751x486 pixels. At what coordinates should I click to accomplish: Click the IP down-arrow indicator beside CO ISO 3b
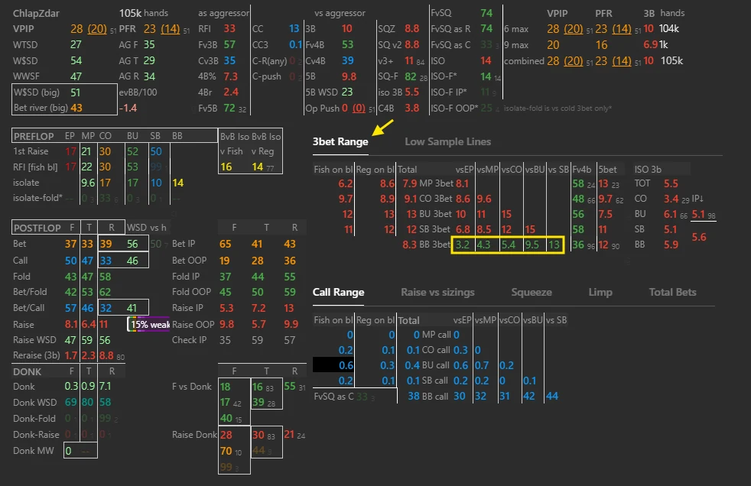point(697,199)
